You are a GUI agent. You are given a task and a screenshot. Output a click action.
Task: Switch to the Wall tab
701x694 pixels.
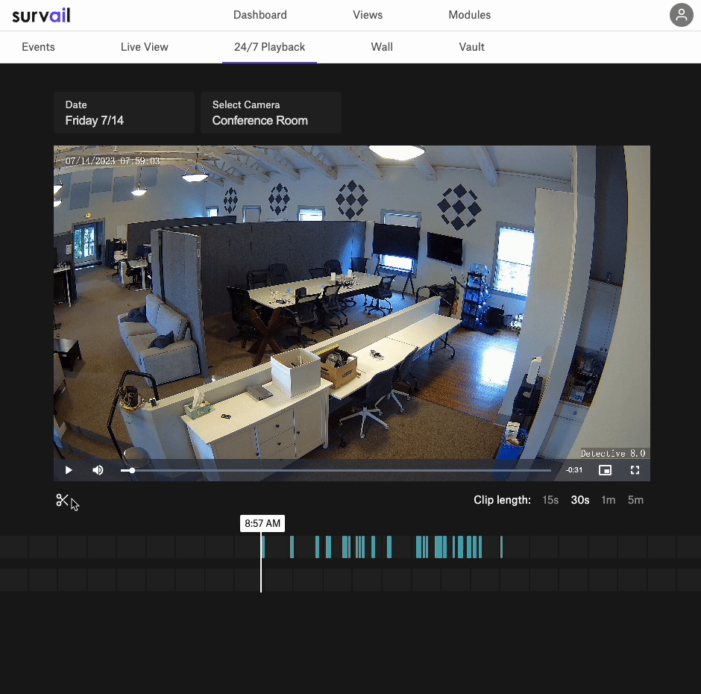point(382,47)
